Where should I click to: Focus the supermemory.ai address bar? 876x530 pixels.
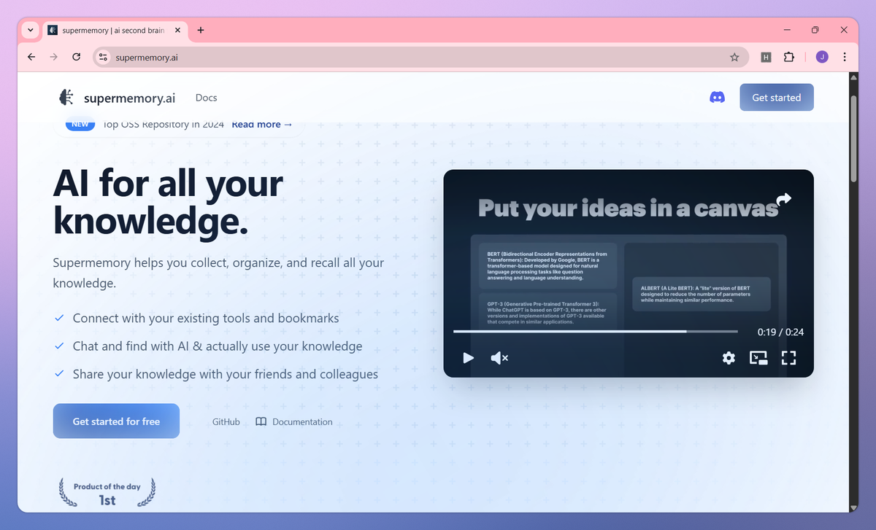click(420, 57)
